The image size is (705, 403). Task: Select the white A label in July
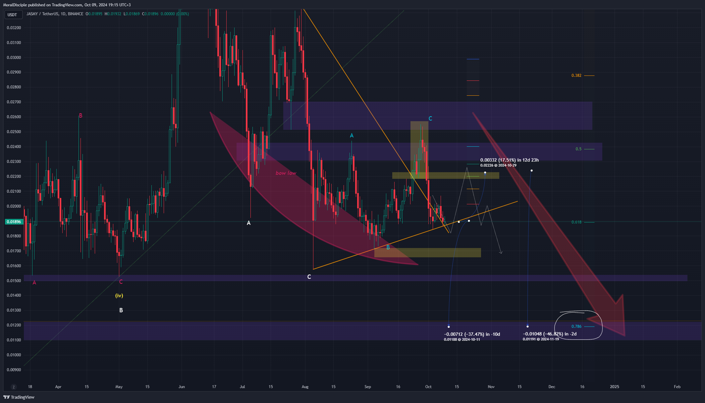click(249, 223)
